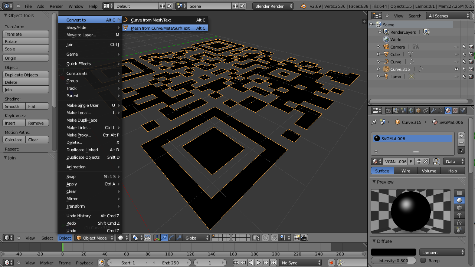Open the All Scenes display dropdown
Viewport: 475px width, 267px height.
pyautogui.click(x=448, y=16)
